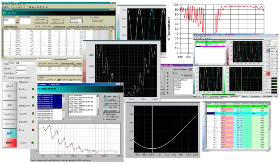Toggle Allow multiple files checkbox
The width and height of the screenshot is (280, 164).
(104, 117)
